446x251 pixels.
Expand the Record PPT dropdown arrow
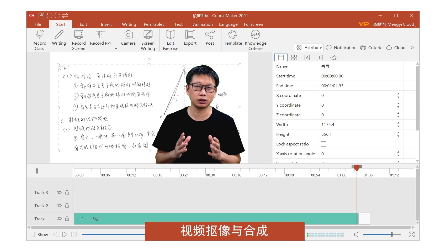pyautogui.click(x=116, y=49)
